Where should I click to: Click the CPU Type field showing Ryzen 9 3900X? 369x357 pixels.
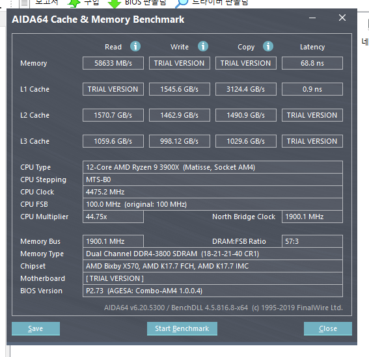[213, 167]
